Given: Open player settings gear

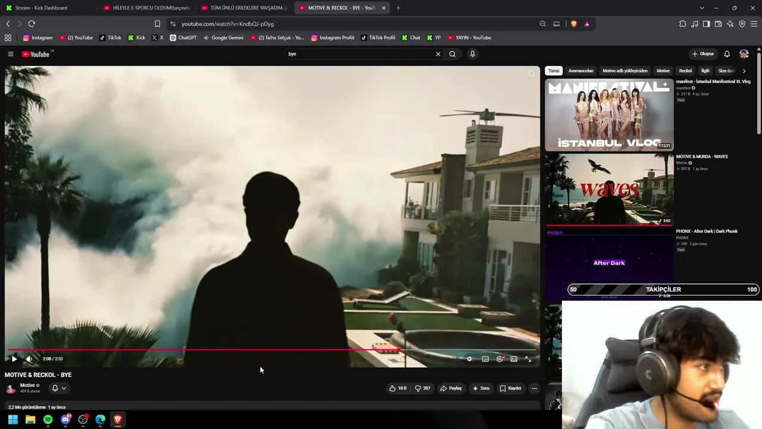Looking at the screenshot, I should pos(499,359).
